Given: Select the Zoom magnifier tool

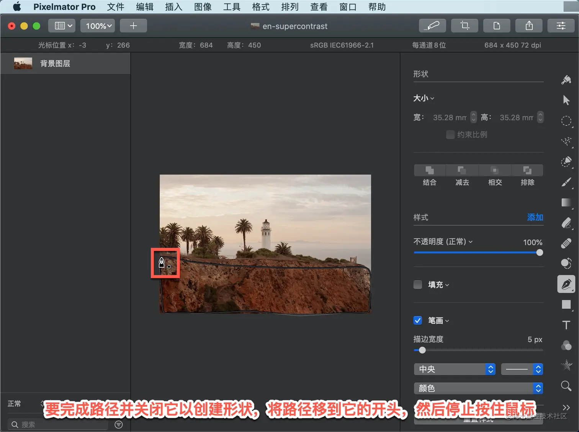Looking at the screenshot, I should [x=566, y=386].
